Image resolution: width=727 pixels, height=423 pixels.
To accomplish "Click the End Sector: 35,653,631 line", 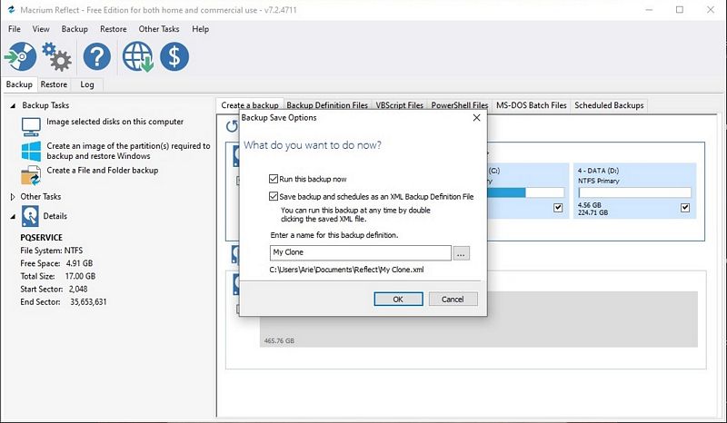I will click(x=64, y=302).
